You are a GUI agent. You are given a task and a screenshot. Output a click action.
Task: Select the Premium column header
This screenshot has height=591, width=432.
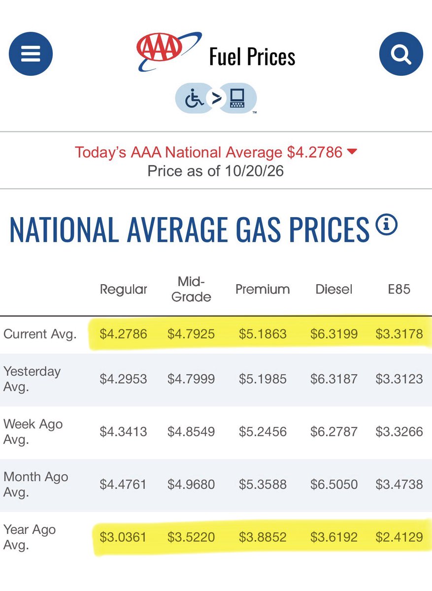tap(263, 289)
